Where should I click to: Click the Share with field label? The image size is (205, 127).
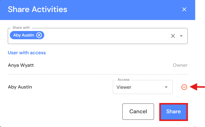[21, 27]
